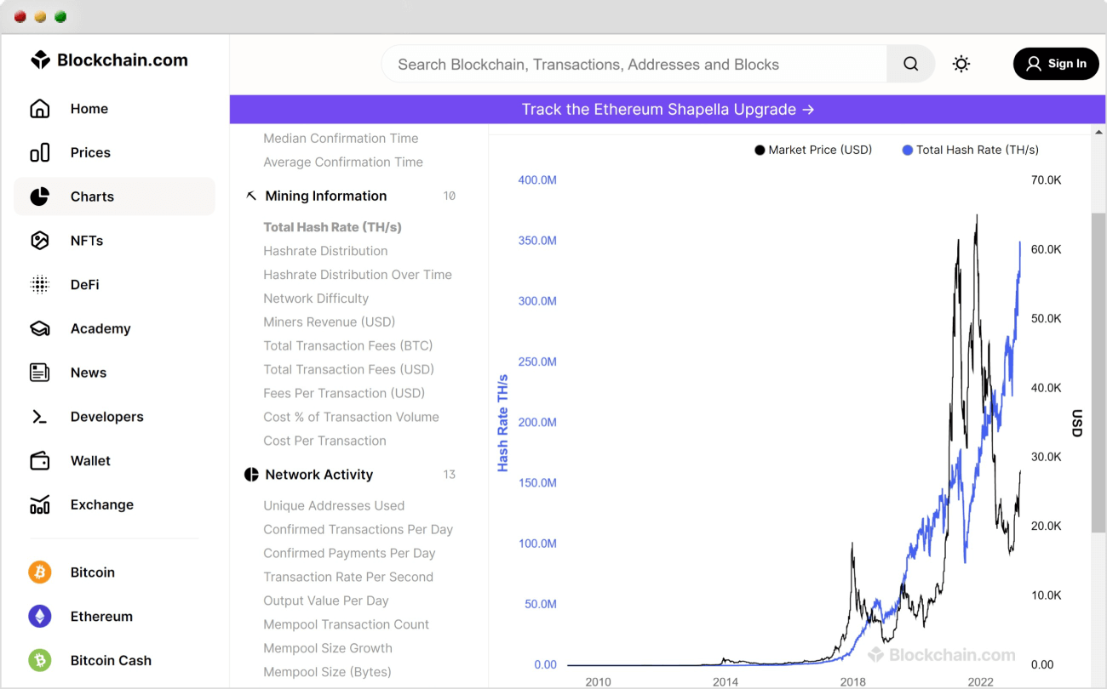Screen dimensions: 1107x689
Task: Open Confirmed Transactions Per Day chart
Action: [358, 530]
